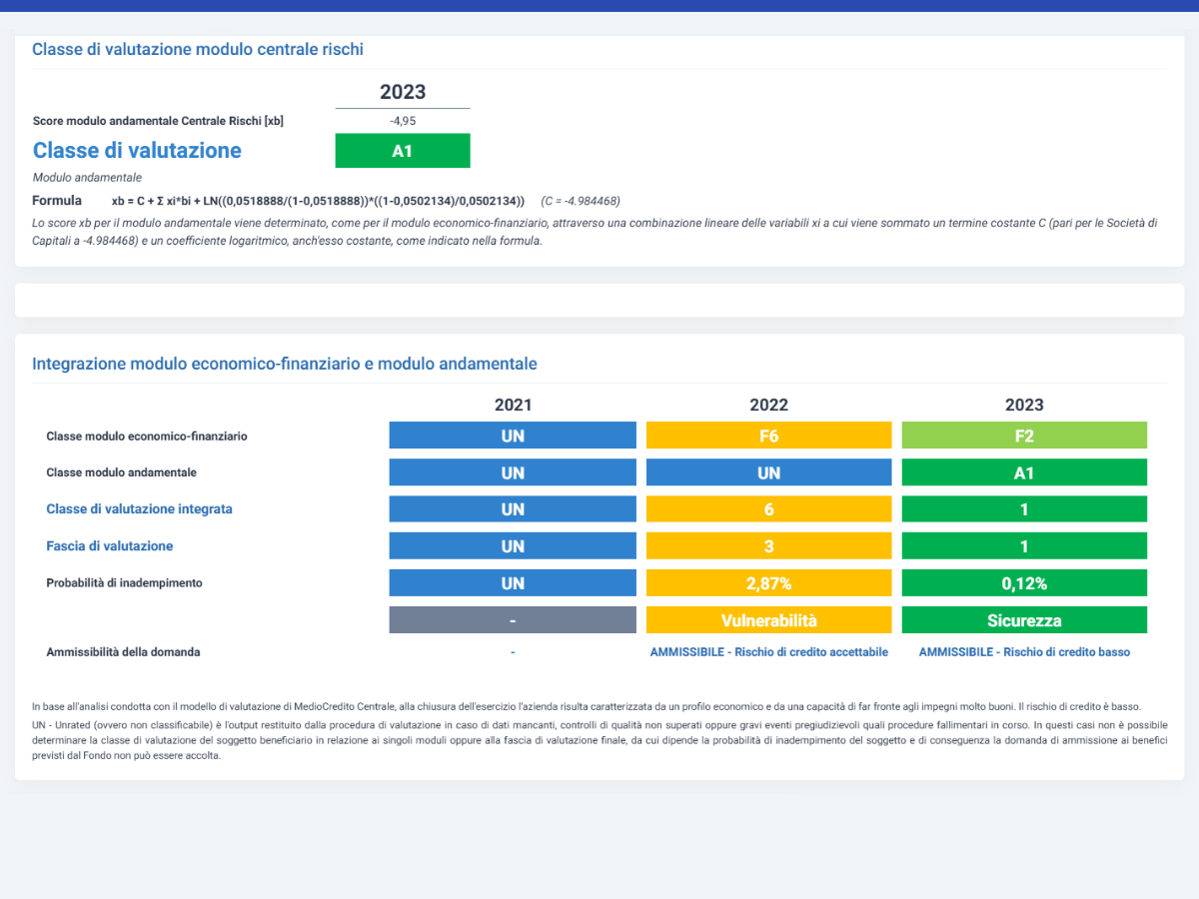Select the 2021 column header
Screen dimensions: 1199x899
tap(513, 405)
